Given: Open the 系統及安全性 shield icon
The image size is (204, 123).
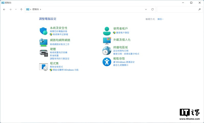Looking at the screenshot, I should pos(43,31).
